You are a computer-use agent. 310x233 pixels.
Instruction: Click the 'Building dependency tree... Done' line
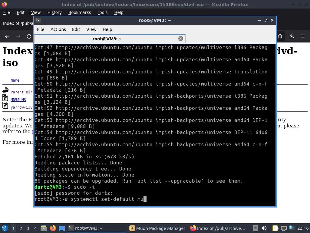(x=83, y=169)
